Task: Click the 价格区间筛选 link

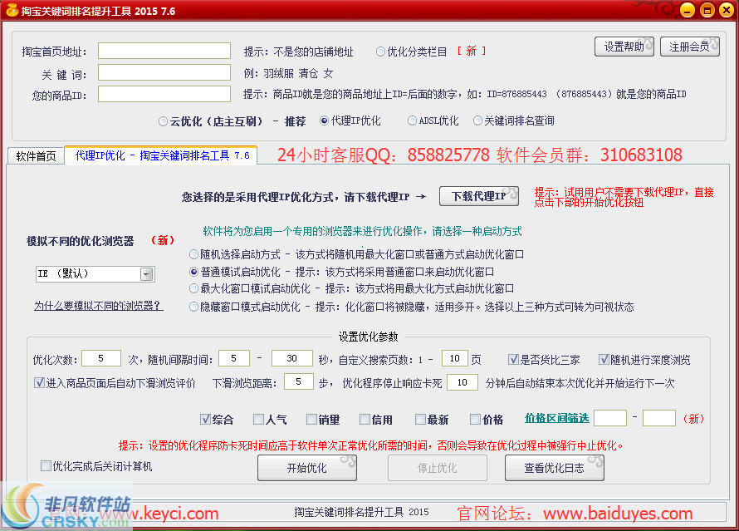Action: pos(556,418)
